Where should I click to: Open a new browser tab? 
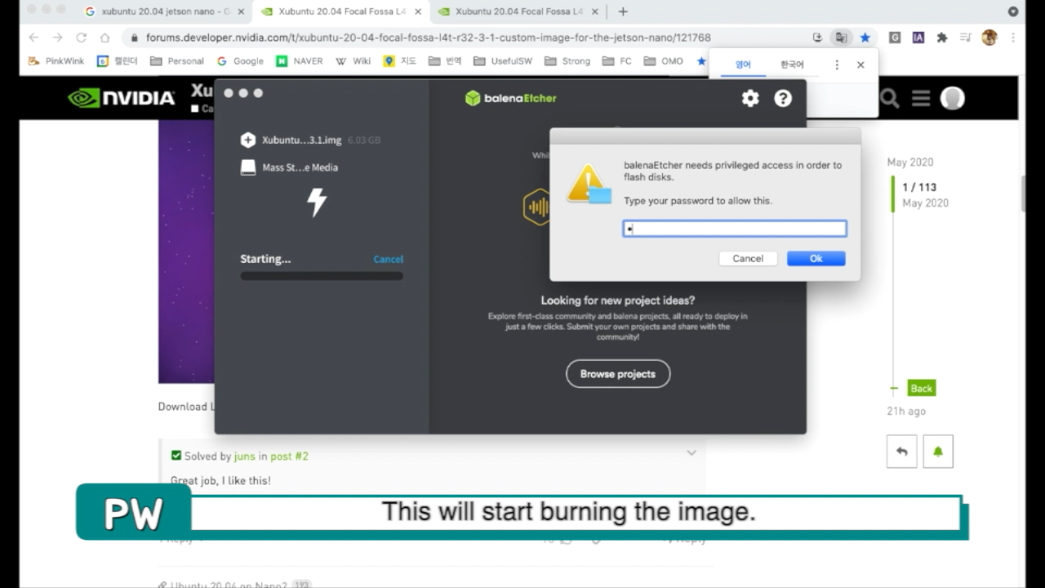623,11
